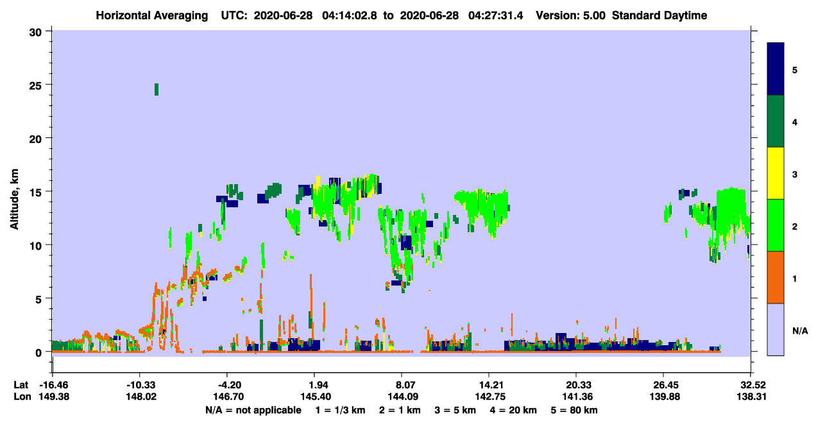This screenshot has width=834, height=428.
Task: Click longitude value 145.40
Action: pos(314,397)
